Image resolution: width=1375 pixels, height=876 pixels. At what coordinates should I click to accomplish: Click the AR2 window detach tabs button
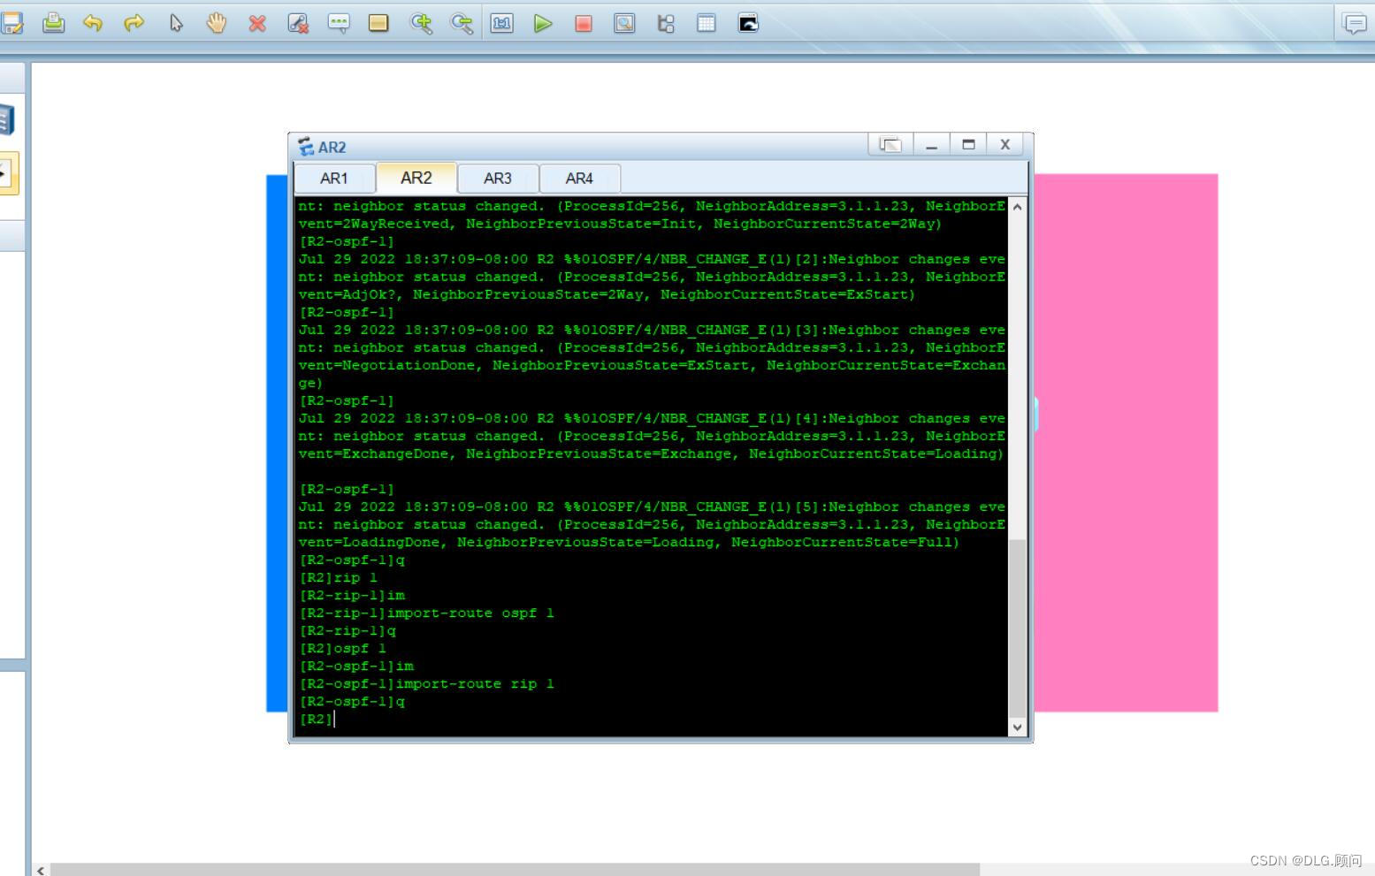890,144
